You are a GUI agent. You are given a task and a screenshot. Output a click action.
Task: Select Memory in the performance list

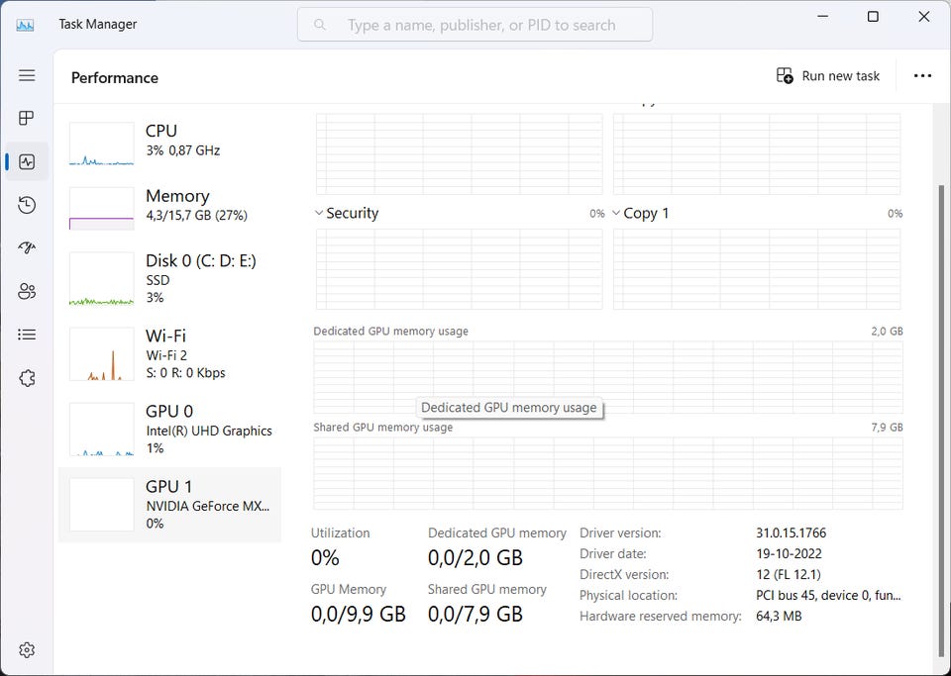point(169,206)
